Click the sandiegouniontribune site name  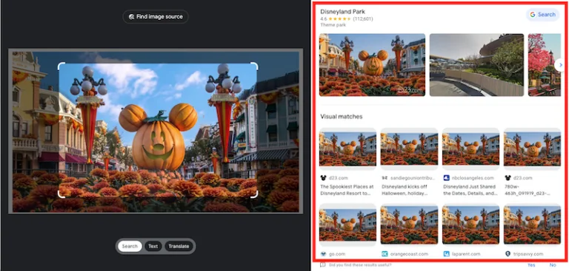412,178
